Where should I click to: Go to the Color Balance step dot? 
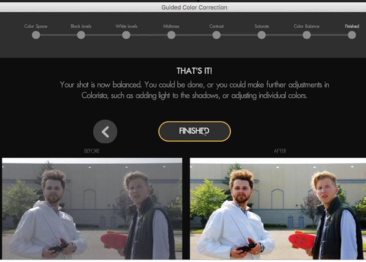click(307, 35)
